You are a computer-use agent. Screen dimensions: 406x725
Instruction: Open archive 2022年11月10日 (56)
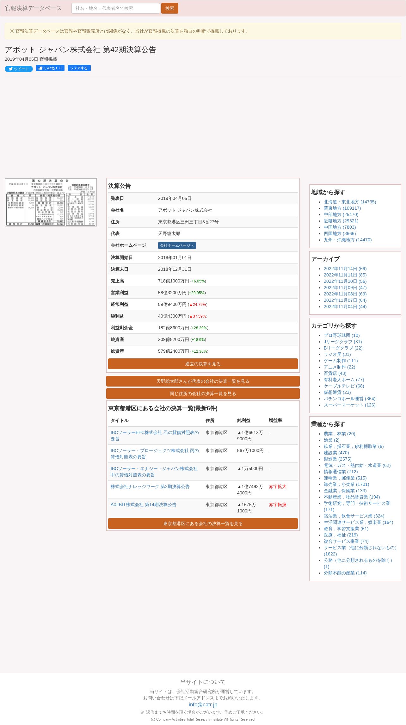point(345,281)
